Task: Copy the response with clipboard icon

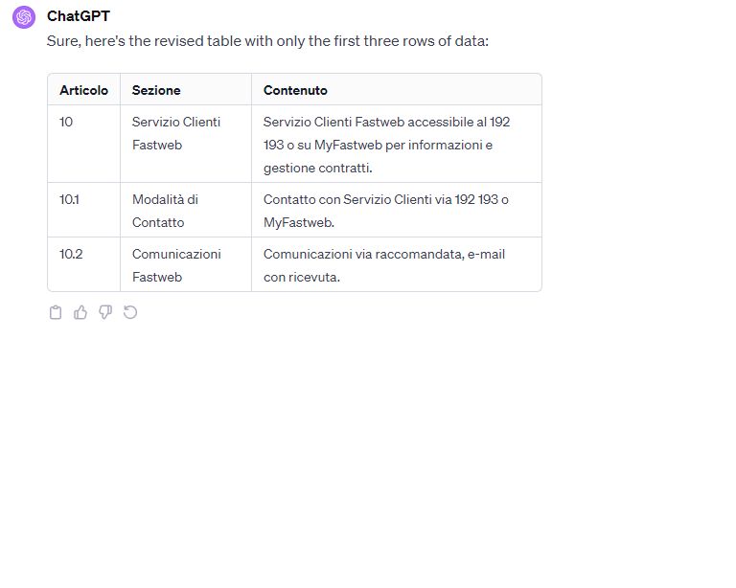Action: click(56, 312)
